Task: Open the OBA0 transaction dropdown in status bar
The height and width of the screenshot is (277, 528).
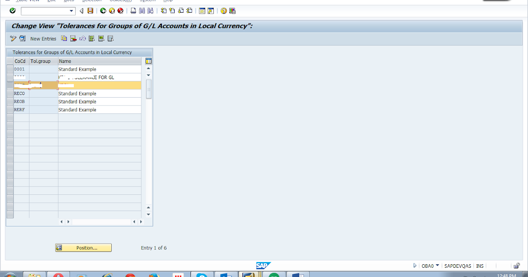Action: [436, 266]
